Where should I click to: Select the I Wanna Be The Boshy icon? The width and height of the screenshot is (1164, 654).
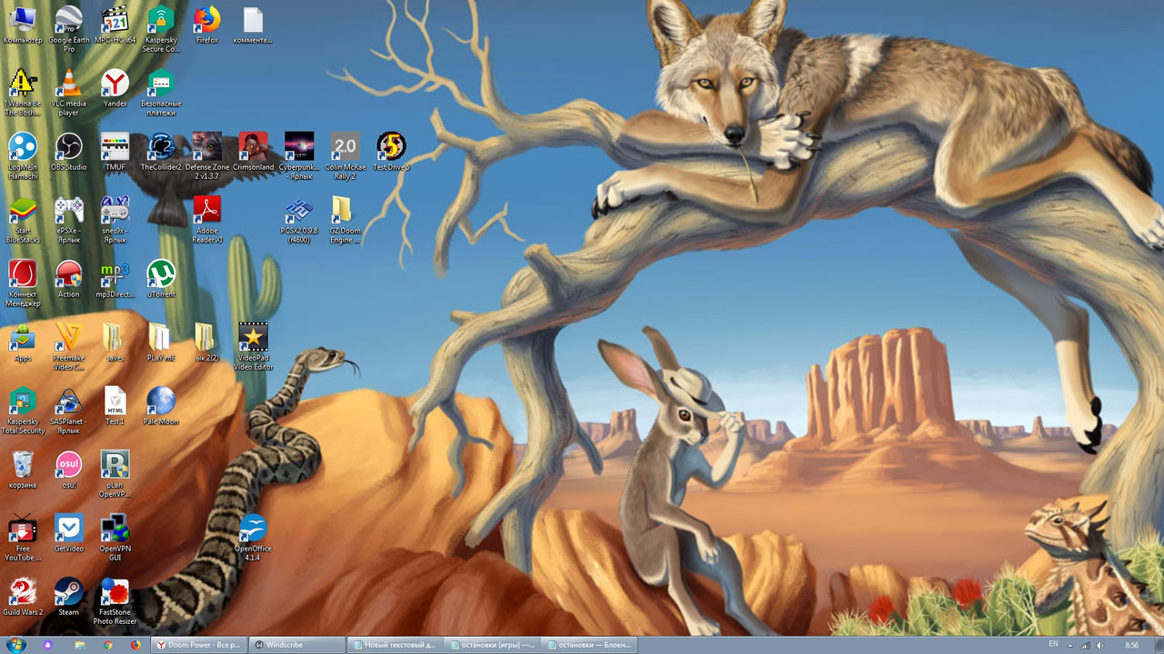pyautogui.click(x=23, y=92)
